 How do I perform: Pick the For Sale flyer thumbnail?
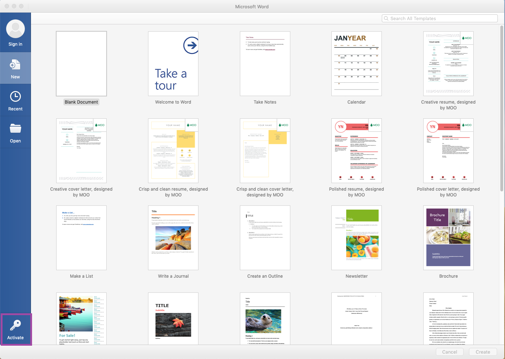coord(81,319)
